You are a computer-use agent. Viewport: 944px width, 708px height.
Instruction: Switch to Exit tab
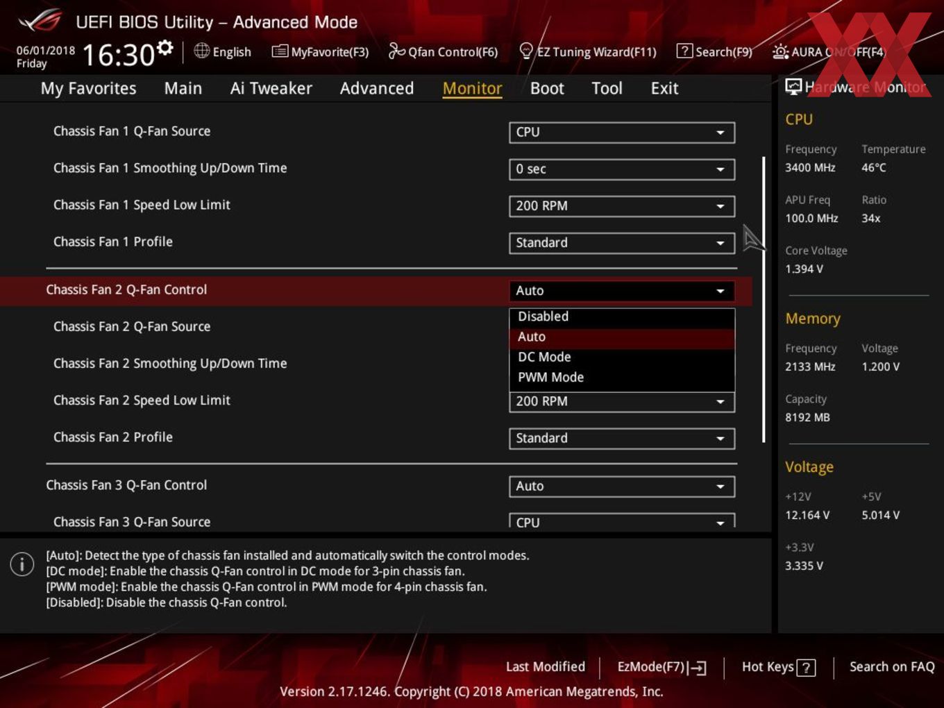coord(664,88)
